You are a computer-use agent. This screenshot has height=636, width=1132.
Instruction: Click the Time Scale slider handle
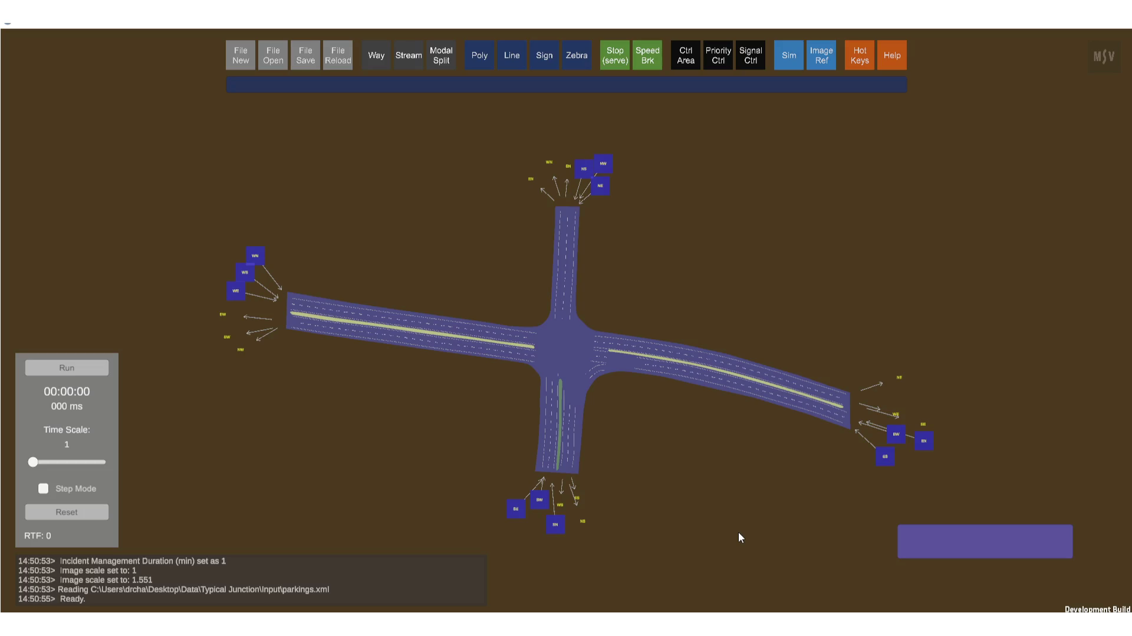click(34, 462)
